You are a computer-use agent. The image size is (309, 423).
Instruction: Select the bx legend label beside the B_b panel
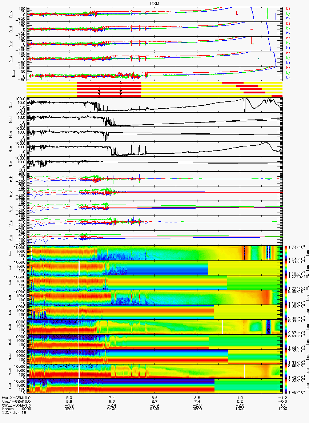coord(288,18)
